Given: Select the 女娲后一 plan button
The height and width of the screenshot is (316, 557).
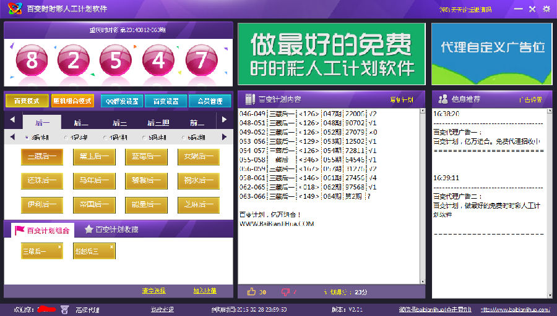Looking at the screenshot, I should (199, 157).
